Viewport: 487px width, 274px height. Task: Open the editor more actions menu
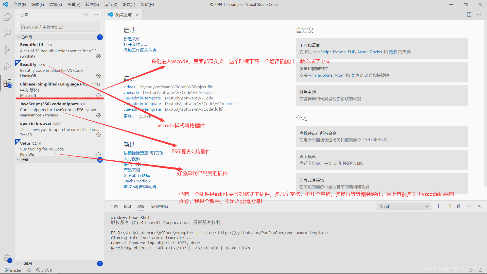point(479,15)
